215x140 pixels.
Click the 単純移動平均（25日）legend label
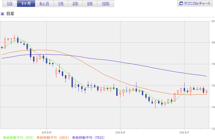53,137
